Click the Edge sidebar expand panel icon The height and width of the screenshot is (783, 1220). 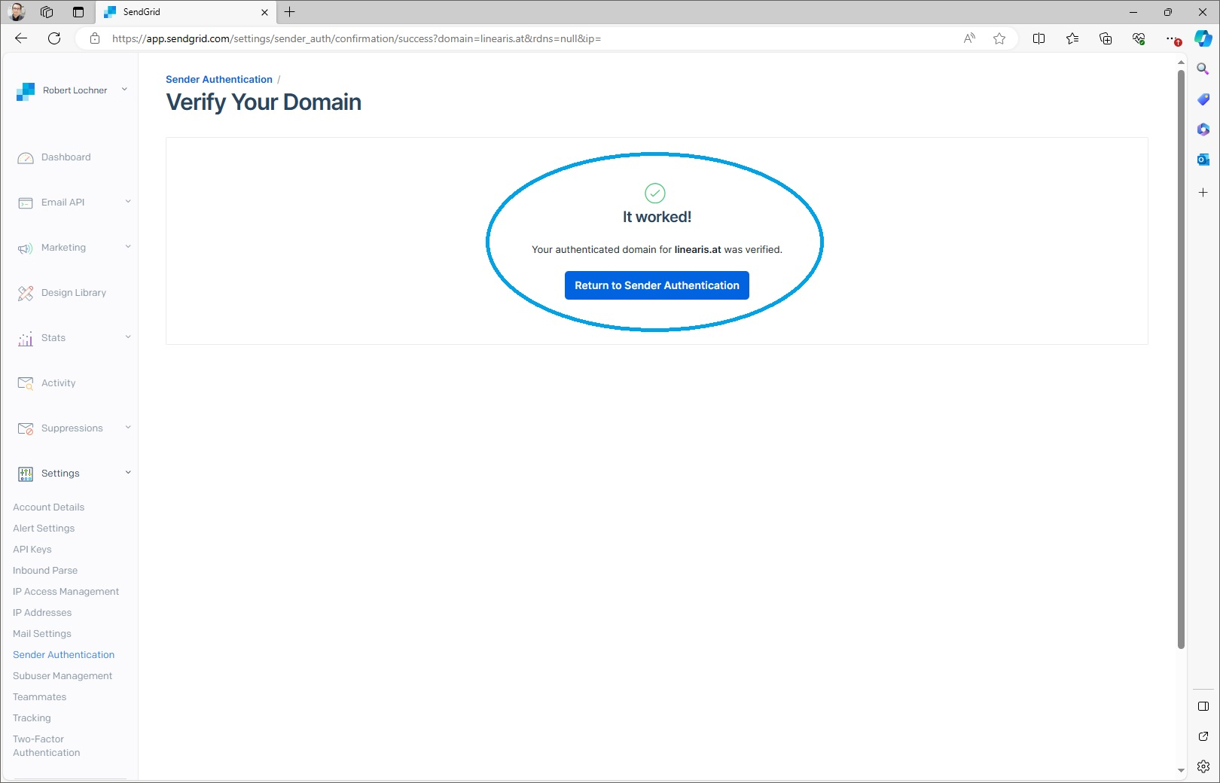click(1203, 706)
